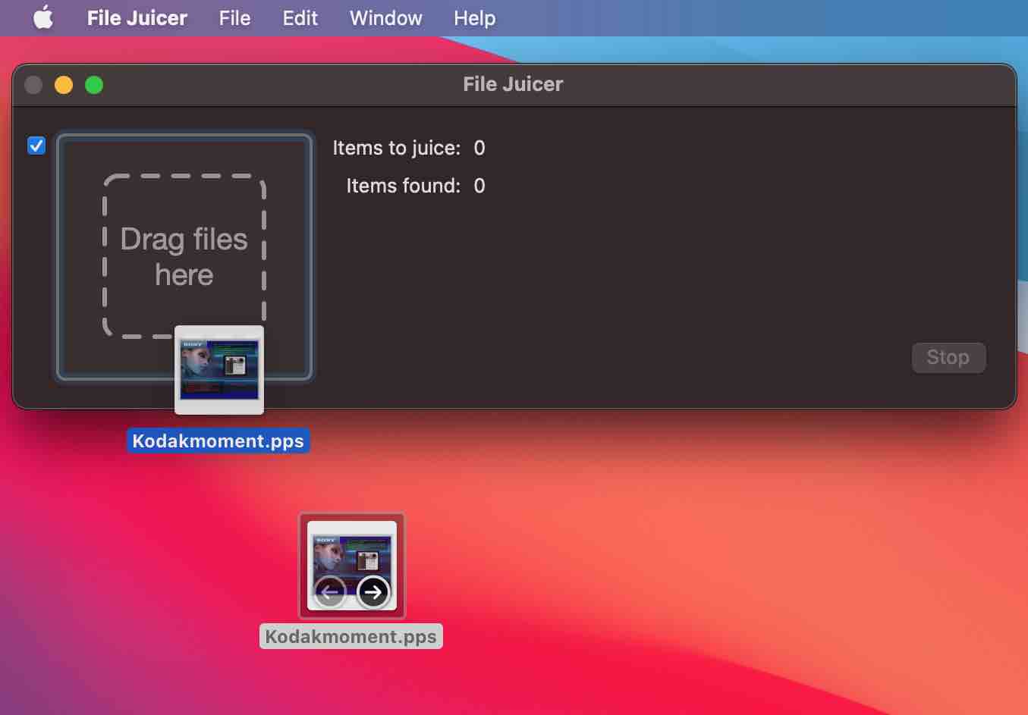Click the highlighted Kodakmoment.pps filename below the drop zone
Screen dimensions: 1028x715
click(x=218, y=441)
